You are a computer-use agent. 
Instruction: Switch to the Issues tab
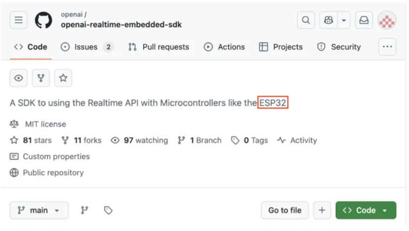(87, 47)
